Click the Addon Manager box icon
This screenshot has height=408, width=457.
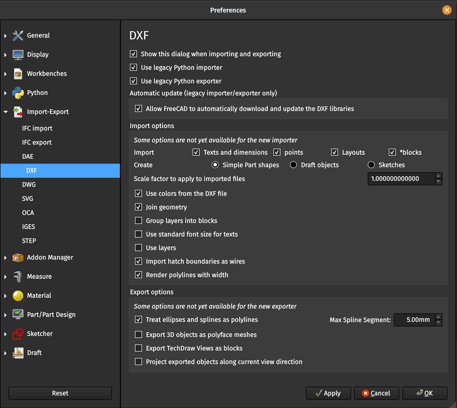[18, 258]
